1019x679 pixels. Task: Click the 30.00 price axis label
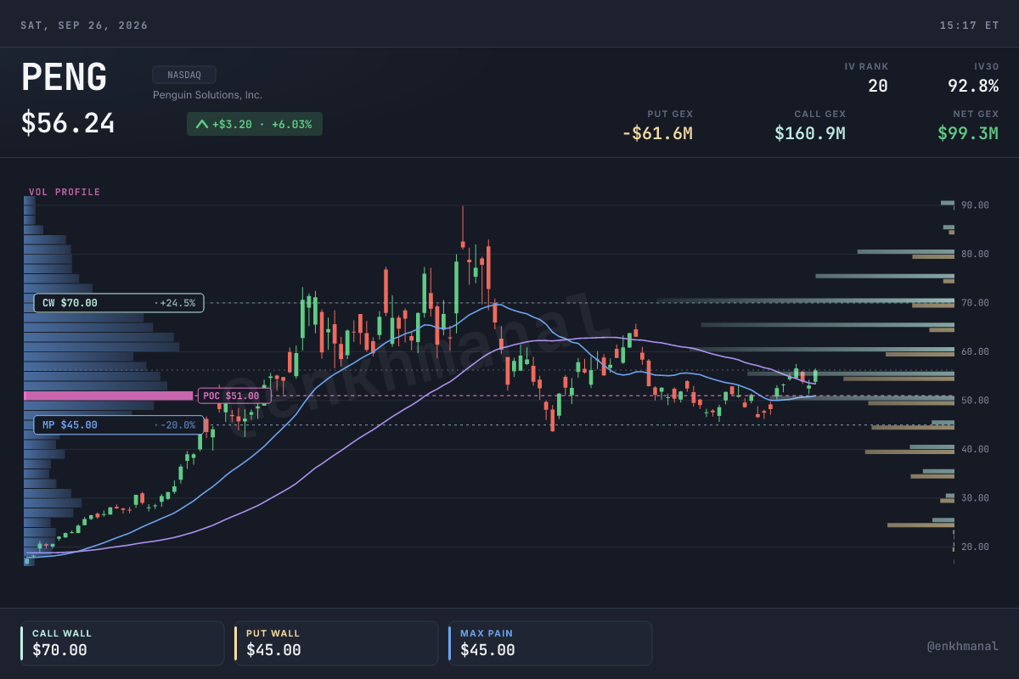(976, 498)
